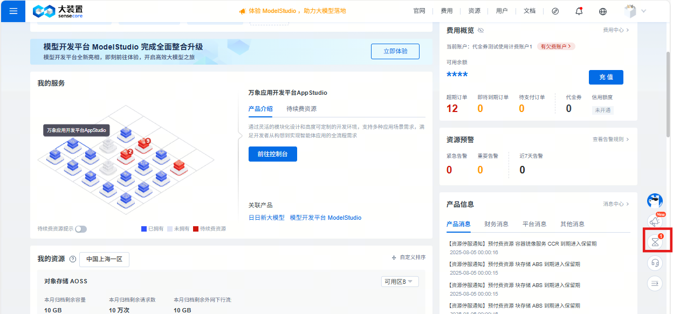Open the 官网 menu item
Viewport: 673px width, 314px height.
pos(419,11)
